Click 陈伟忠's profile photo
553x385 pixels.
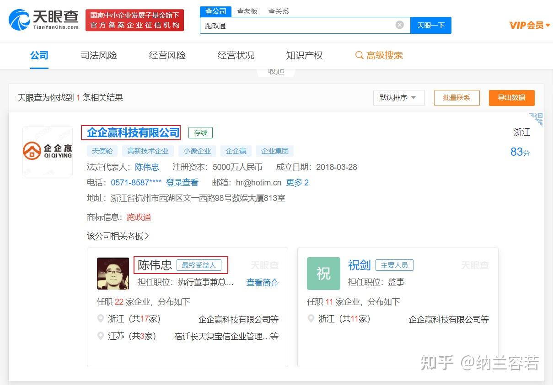[113, 273]
